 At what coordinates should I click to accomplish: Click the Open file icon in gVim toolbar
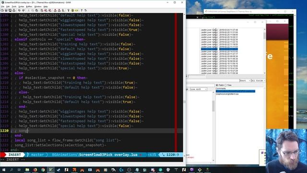coord(2,11)
